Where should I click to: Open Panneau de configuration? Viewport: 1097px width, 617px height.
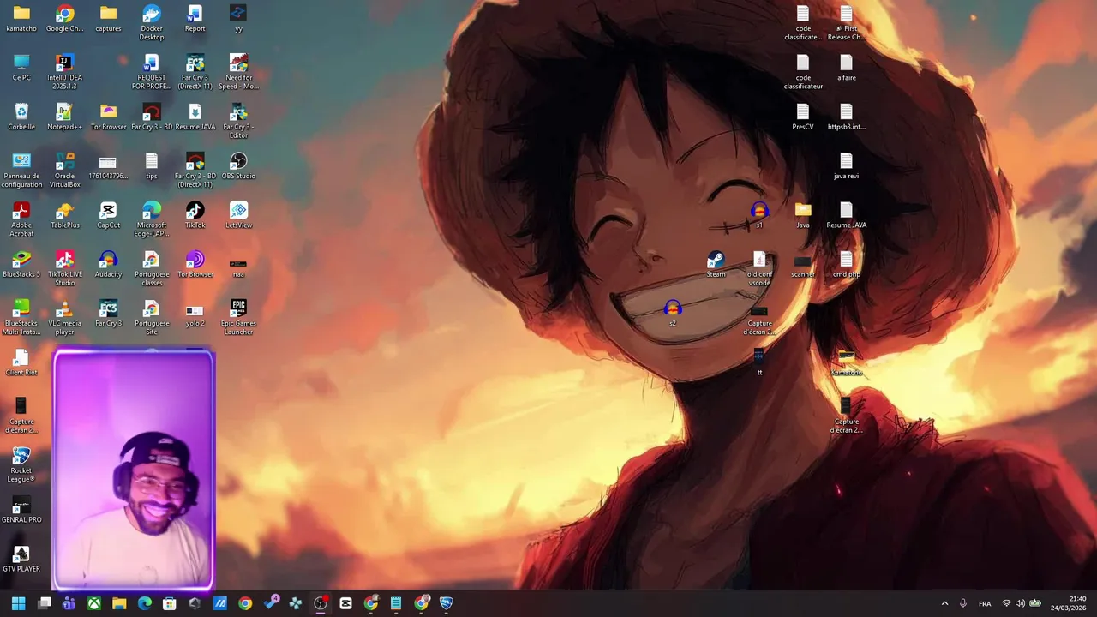click(21, 171)
